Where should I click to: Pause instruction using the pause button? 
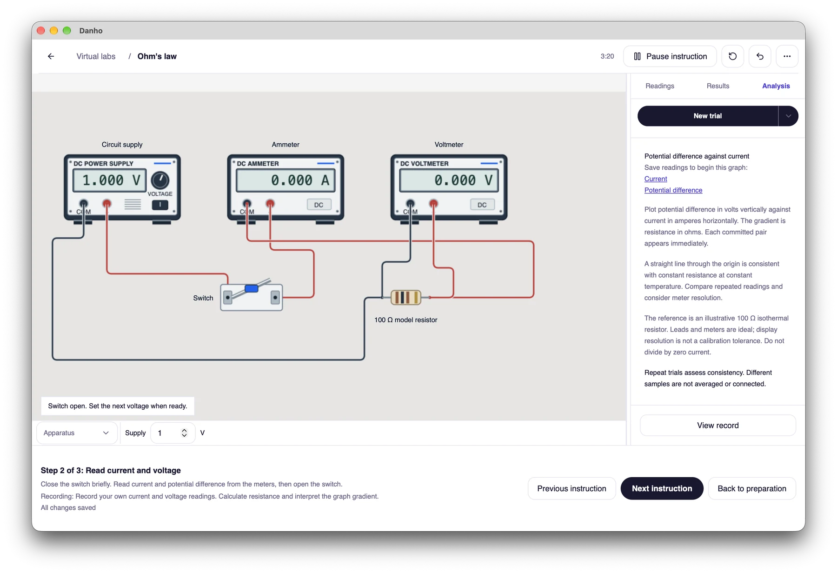pos(670,56)
